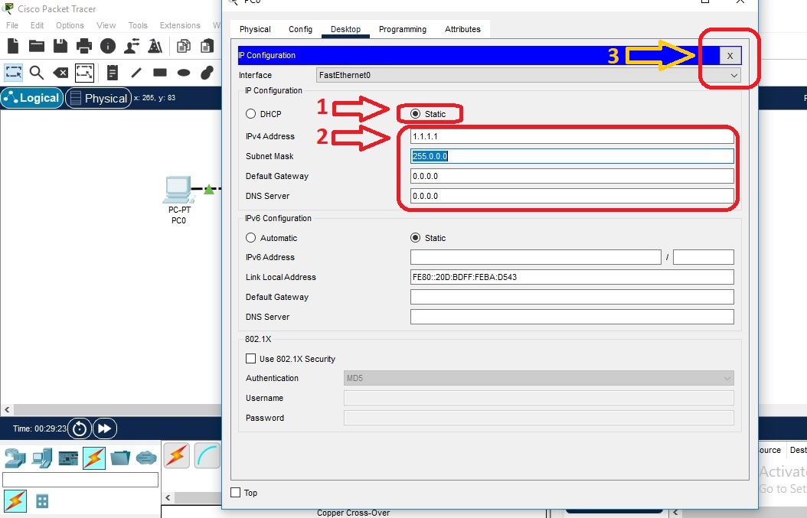Fast forward the simulation time
Viewport: 807px width, 518px height.
point(104,428)
